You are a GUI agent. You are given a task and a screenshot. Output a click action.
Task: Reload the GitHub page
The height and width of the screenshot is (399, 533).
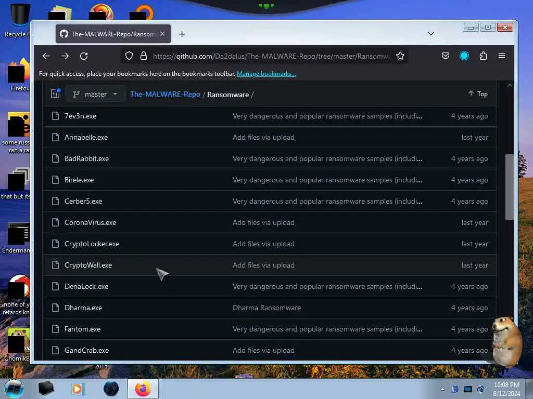[84, 56]
